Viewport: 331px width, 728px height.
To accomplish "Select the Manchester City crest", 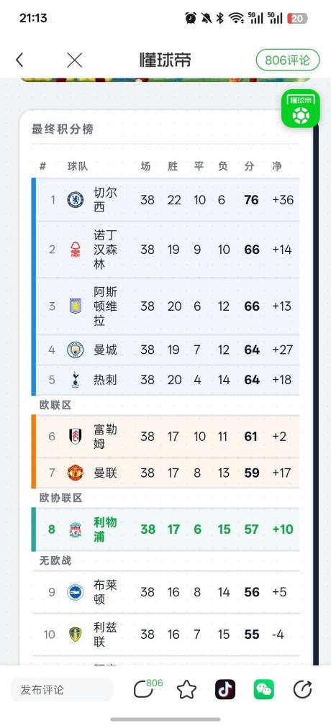I will pyautogui.click(x=76, y=350).
